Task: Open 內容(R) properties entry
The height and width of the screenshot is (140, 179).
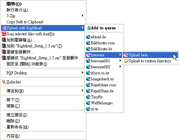Action: coord(43,136)
